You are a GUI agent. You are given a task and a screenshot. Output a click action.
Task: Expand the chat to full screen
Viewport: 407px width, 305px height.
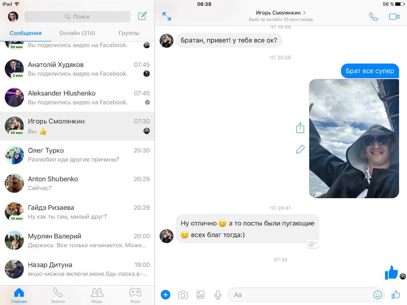[x=167, y=17]
